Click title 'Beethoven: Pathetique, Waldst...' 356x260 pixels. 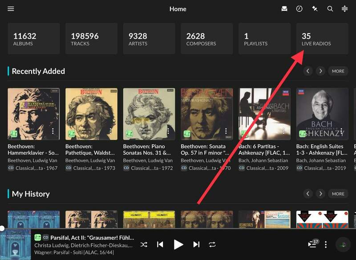point(90,150)
